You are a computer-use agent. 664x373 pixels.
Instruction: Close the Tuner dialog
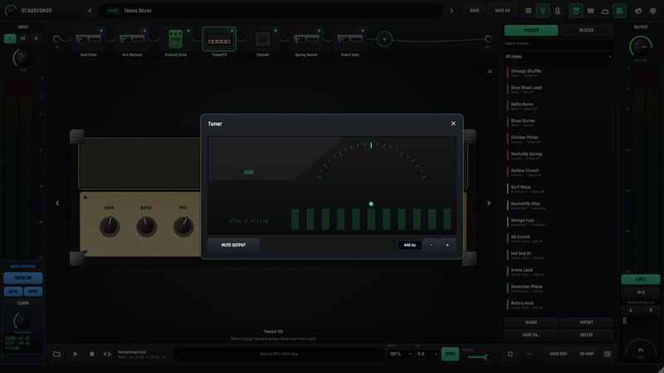453,124
